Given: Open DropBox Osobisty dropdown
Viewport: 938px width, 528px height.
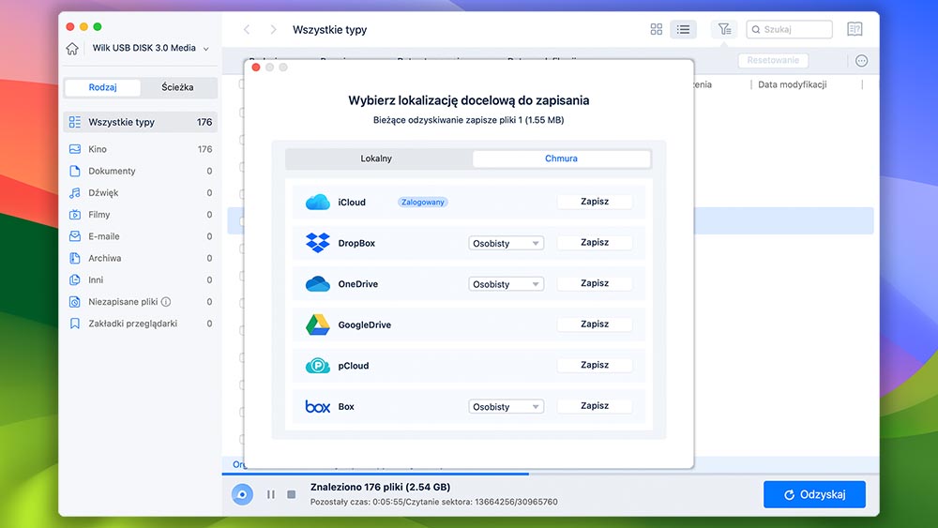Looking at the screenshot, I should (507, 244).
